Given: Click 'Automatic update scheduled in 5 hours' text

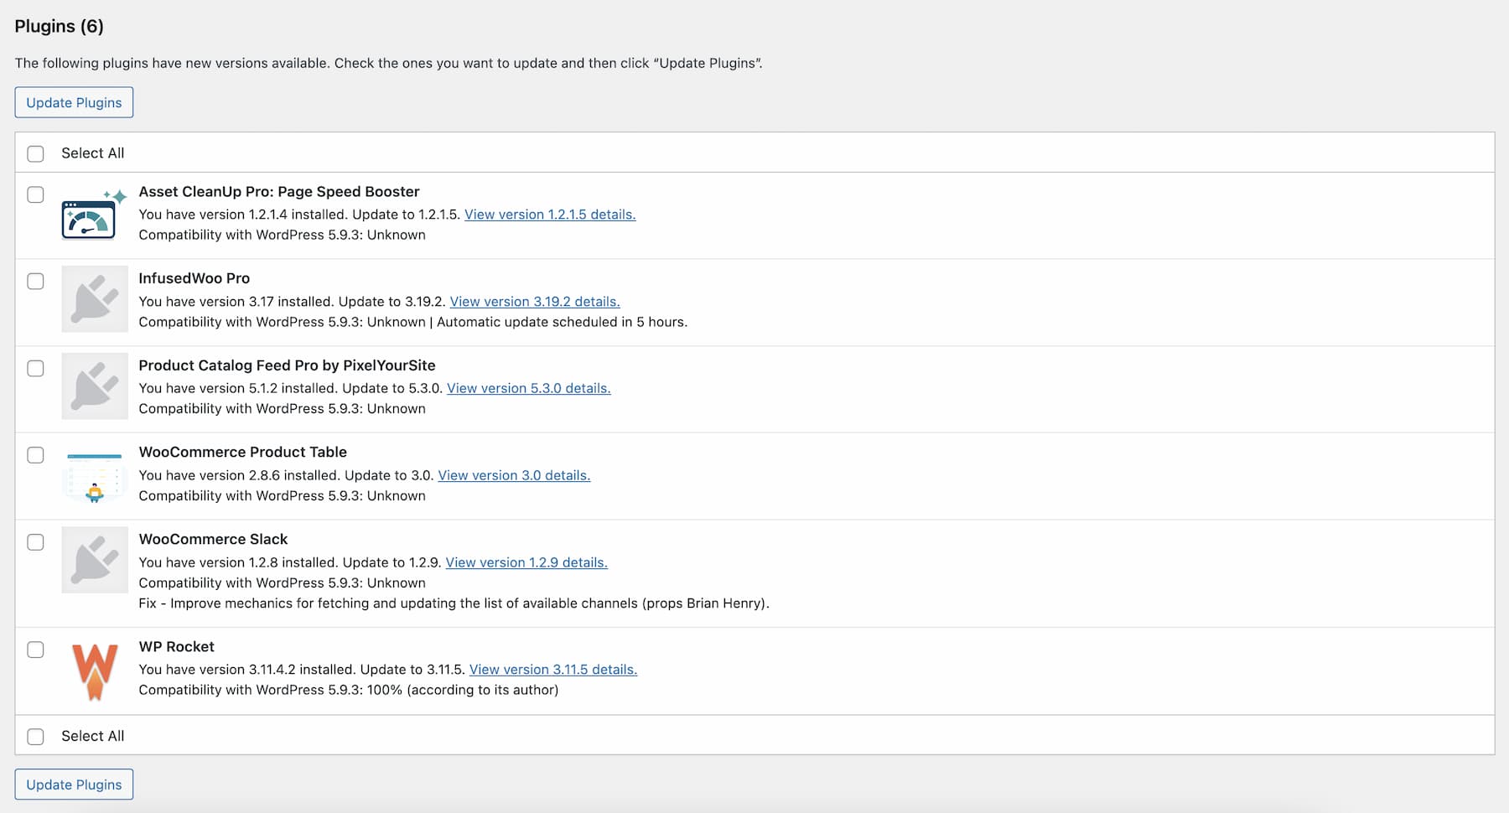Looking at the screenshot, I should [x=562, y=322].
